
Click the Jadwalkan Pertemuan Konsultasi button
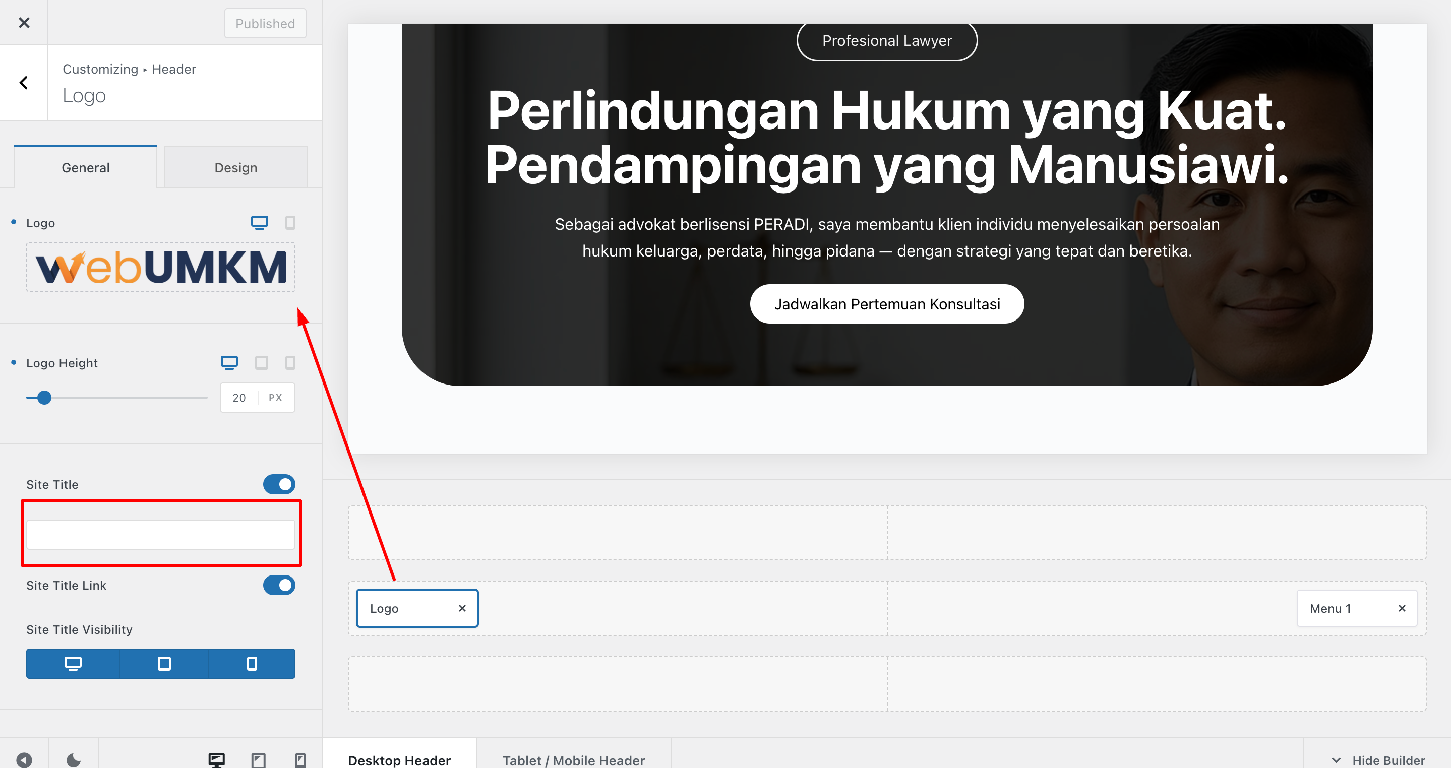pos(887,304)
